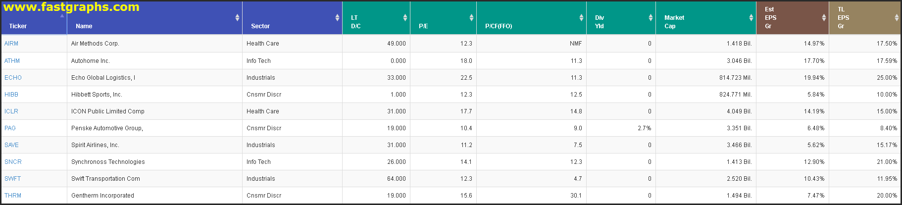
Task: Open the SNCR ticker link
Action: point(13,162)
